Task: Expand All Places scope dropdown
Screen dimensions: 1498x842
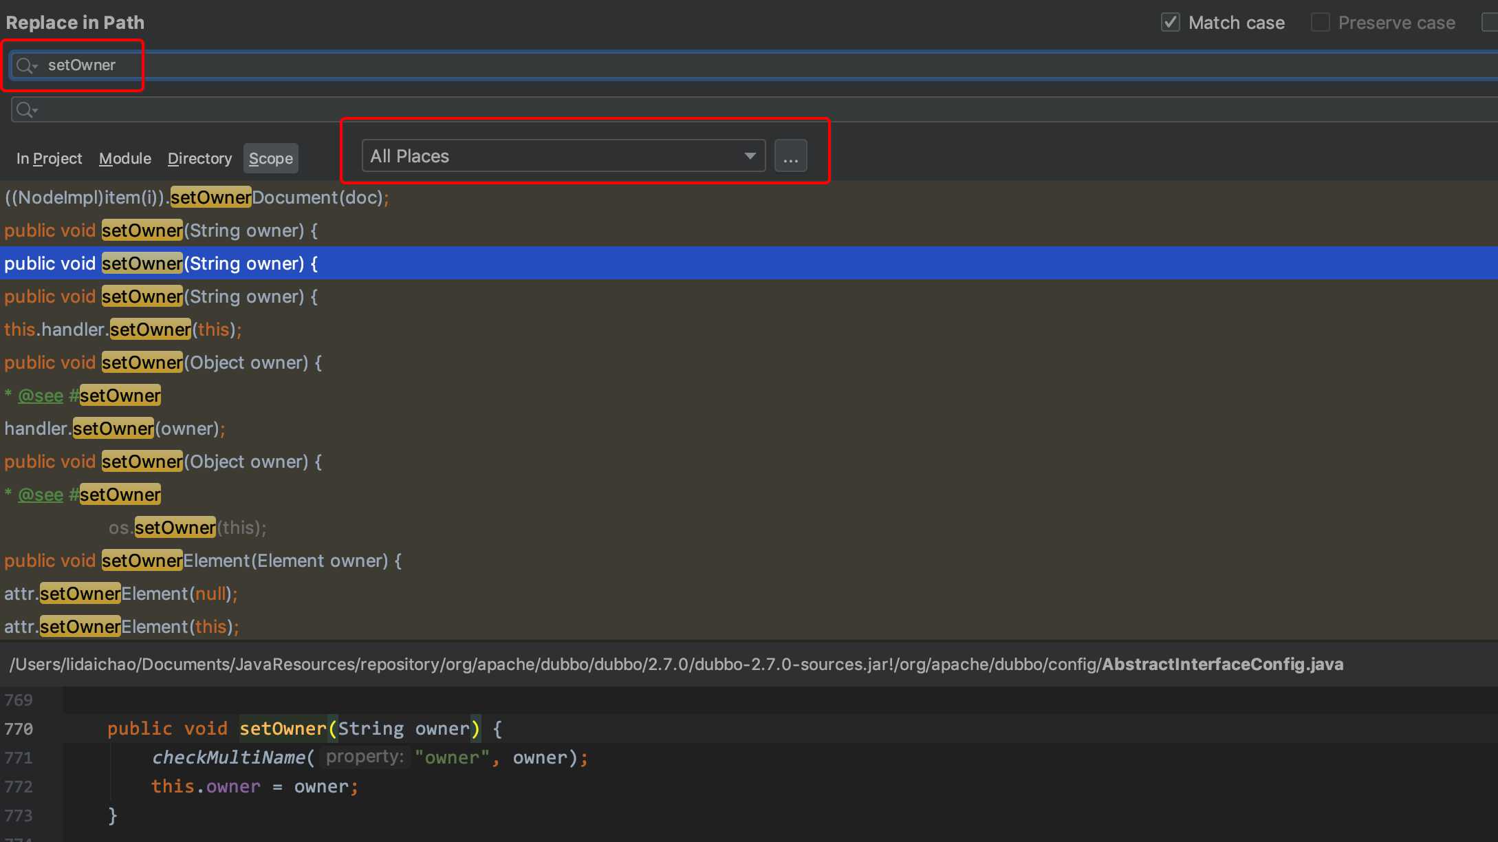Action: [749, 155]
